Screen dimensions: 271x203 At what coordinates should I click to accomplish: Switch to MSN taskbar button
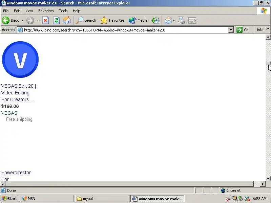click(47, 199)
